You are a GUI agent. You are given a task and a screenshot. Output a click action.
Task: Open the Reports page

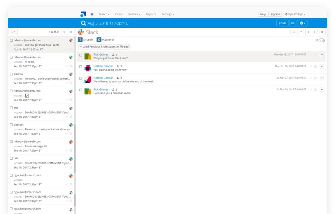point(151,14)
